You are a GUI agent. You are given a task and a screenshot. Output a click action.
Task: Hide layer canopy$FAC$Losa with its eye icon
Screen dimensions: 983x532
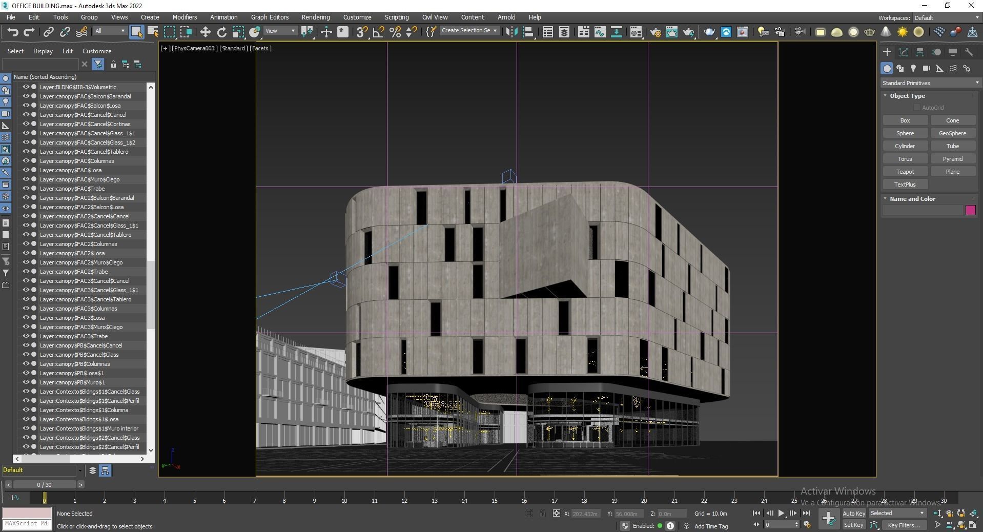(26, 170)
